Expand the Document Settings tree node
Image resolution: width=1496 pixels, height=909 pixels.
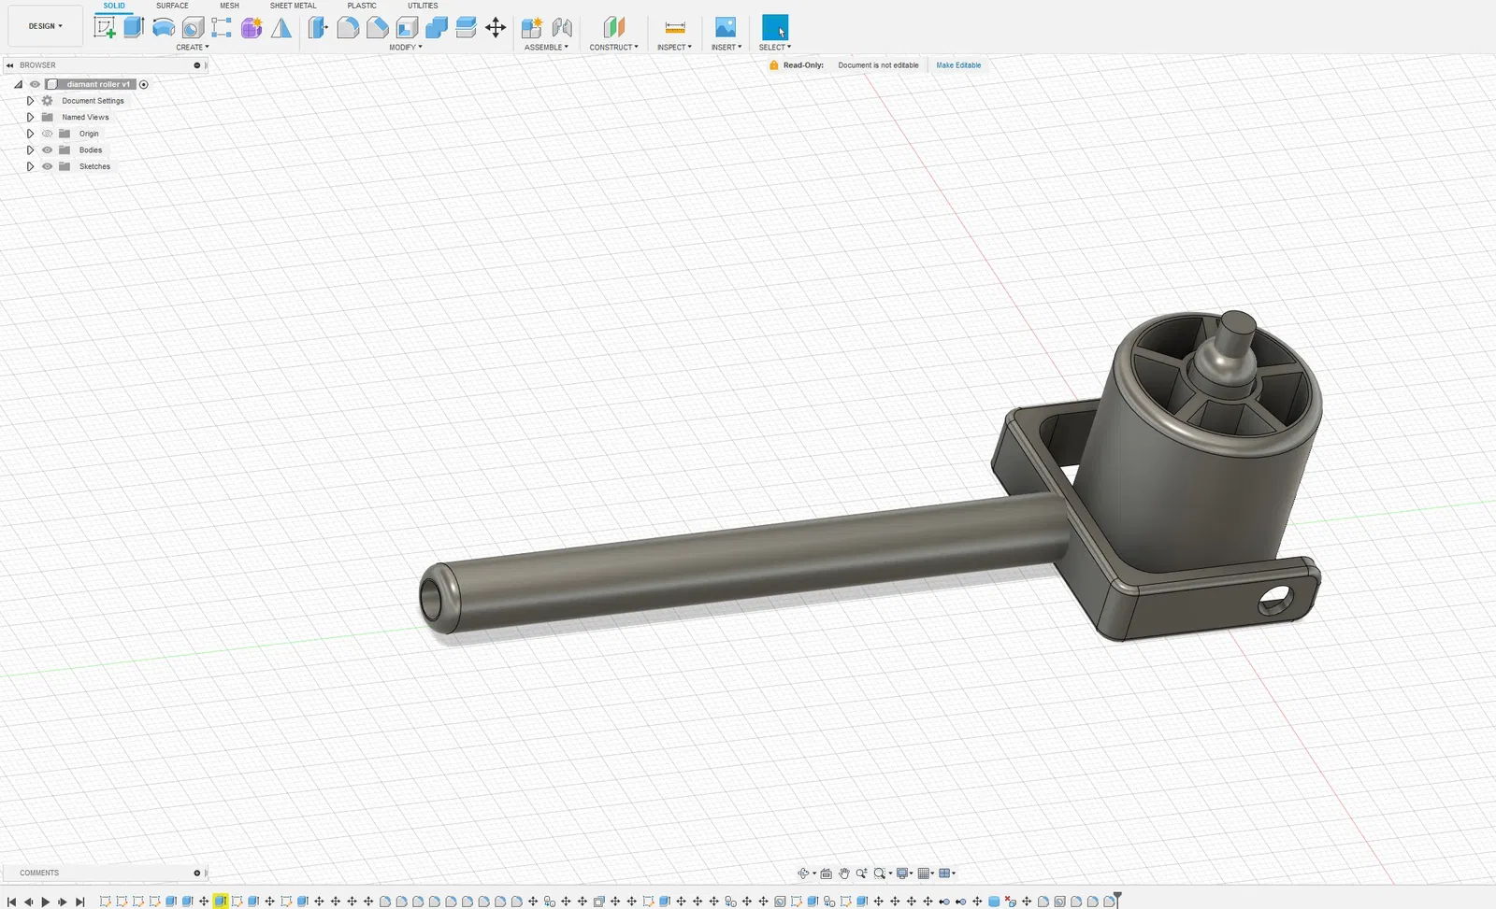point(30,101)
